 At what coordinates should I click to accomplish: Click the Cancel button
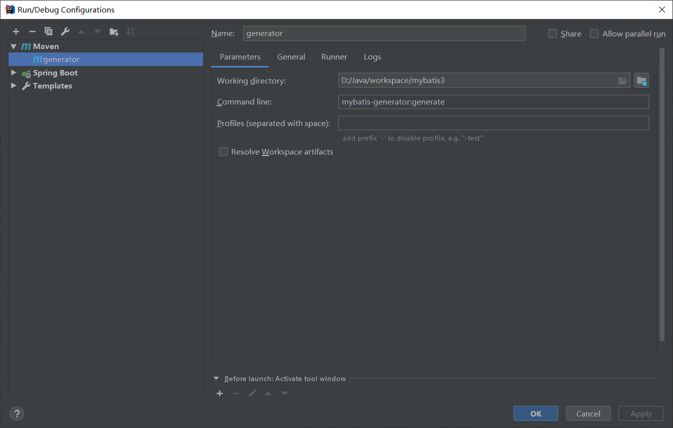coord(588,413)
